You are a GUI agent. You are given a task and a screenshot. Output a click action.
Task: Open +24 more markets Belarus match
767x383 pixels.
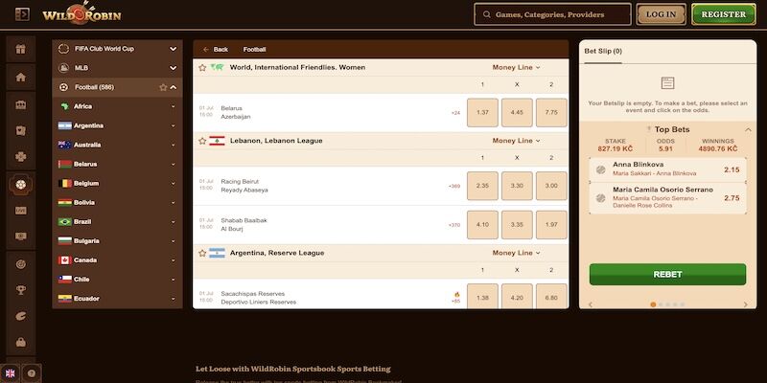point(456,113)
